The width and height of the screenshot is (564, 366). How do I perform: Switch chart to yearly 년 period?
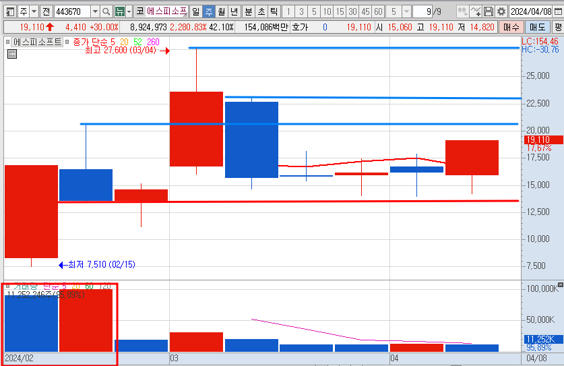(234, 12)
